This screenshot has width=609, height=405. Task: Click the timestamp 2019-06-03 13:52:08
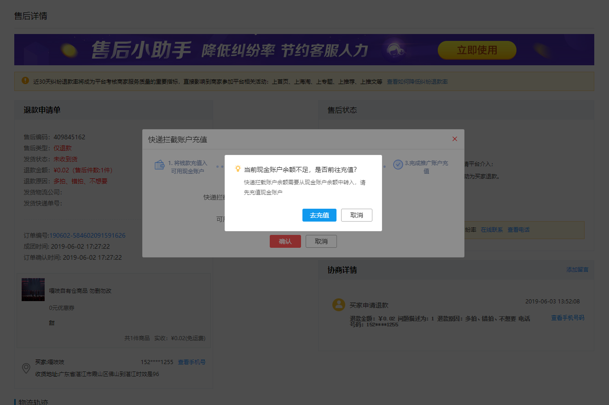(552, 302)
